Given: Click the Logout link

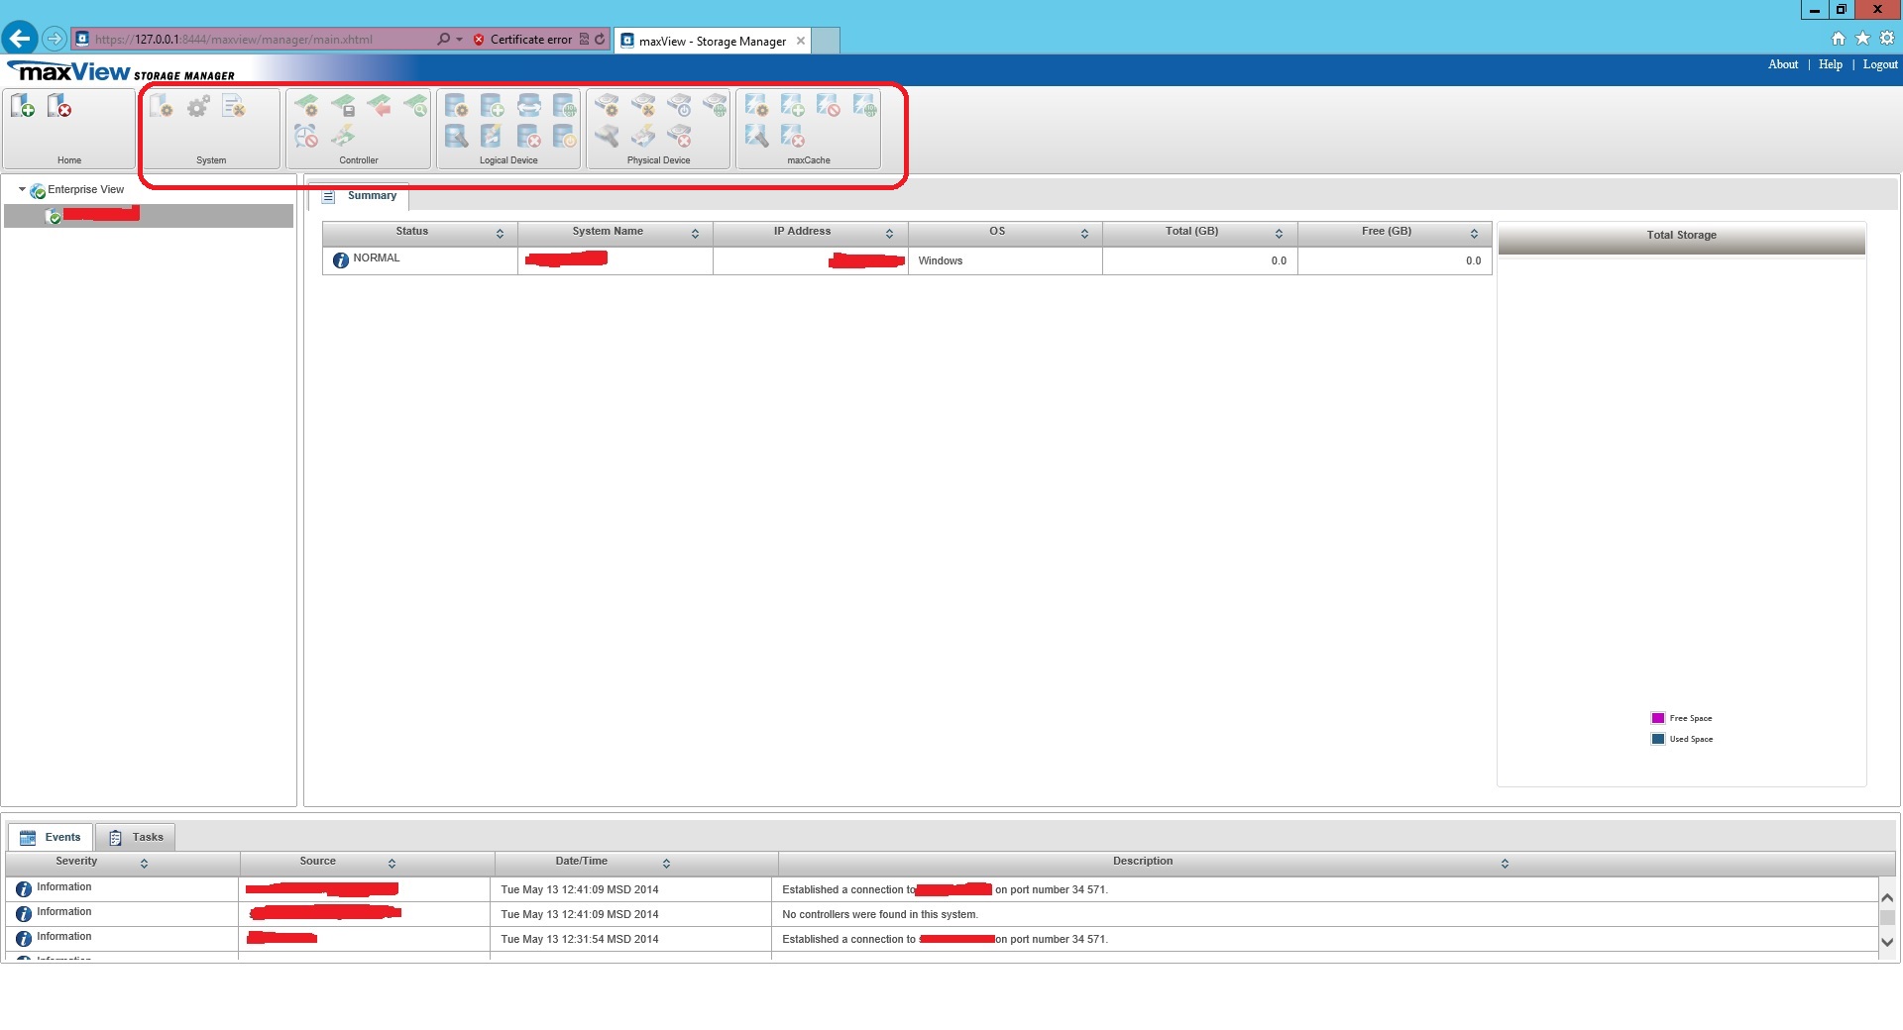Looking at the screenshot, I should tap(1879, 64).
